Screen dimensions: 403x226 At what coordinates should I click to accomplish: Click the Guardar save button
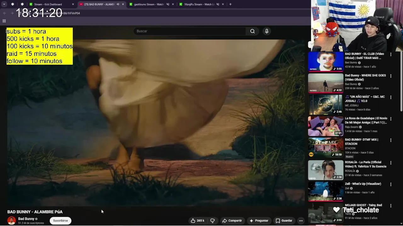tap(284, 221)
